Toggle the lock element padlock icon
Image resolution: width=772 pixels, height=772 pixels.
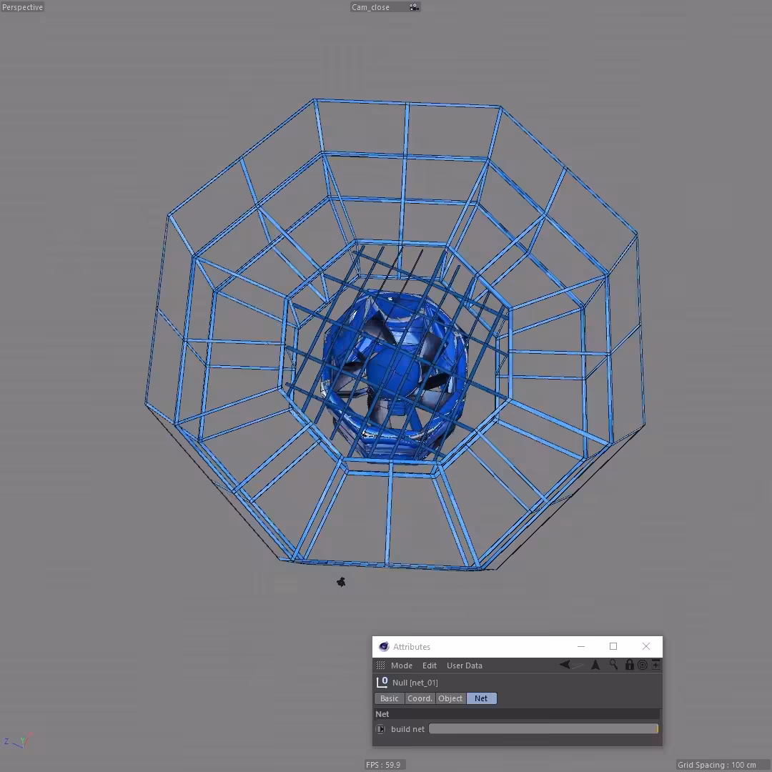tap(629, 665)
